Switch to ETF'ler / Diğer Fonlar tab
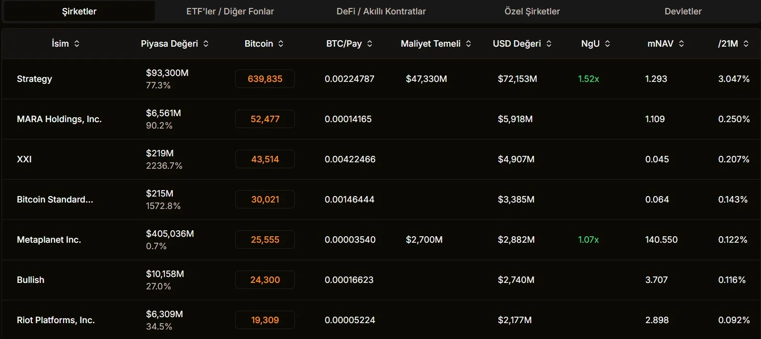Viewport: 761px width, 339px height. [x=230, y=11]
